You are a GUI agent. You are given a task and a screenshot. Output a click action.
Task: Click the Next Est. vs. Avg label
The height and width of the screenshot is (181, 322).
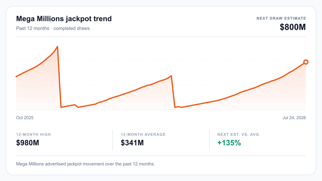click(x=238, y=134)
